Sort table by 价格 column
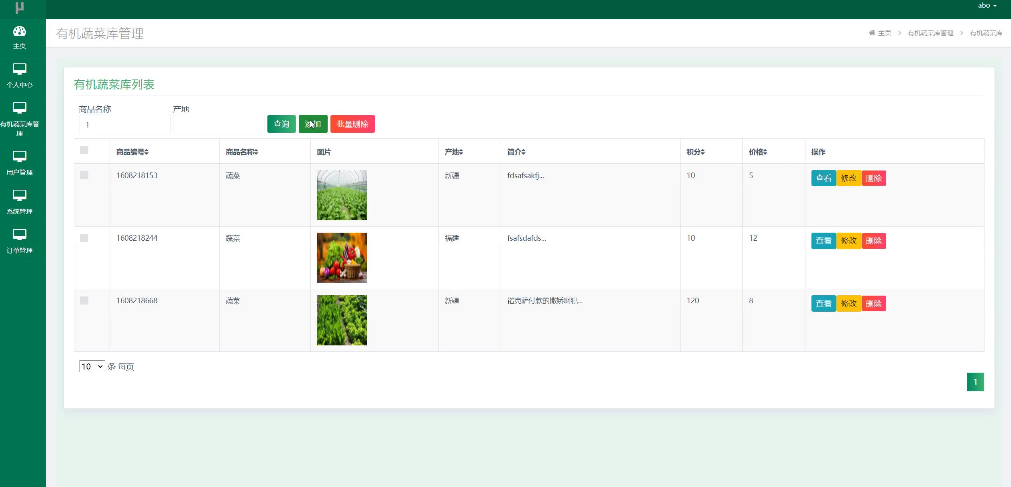The width and height of the screenshot is (1011, 487). click(x=758, y=152)
